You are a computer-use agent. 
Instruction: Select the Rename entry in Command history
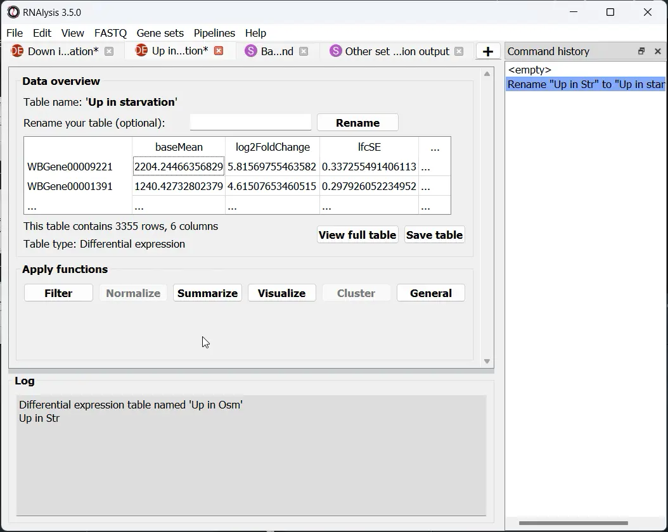point(584,84)
